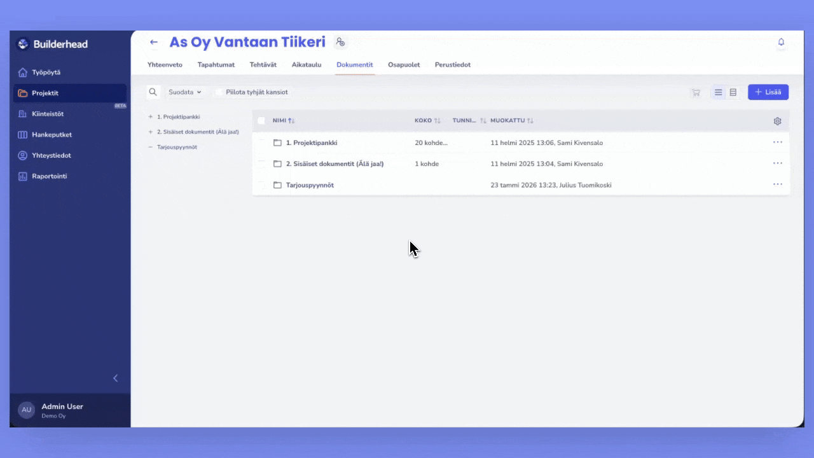Switch to the Aikataulu tab
This screenshot has height=458, width=814.
point(306,65)
